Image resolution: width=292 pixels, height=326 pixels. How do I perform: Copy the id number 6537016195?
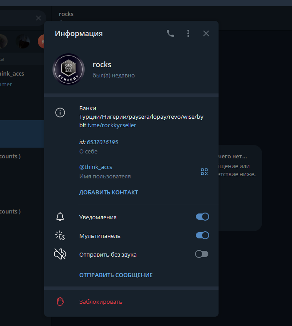(x=102, y=142)
